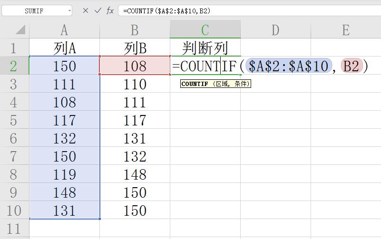
Task: Click the COUNTIF function name in tooltip
Action: point(195,84)
